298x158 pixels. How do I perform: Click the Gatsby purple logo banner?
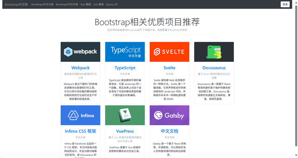pyautogui.click(x=169, y=115)
